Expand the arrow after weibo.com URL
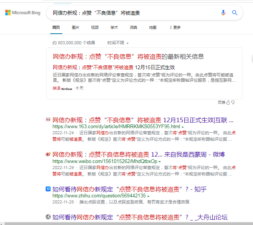The image size is (253, 225). click(x=160, y=161)
